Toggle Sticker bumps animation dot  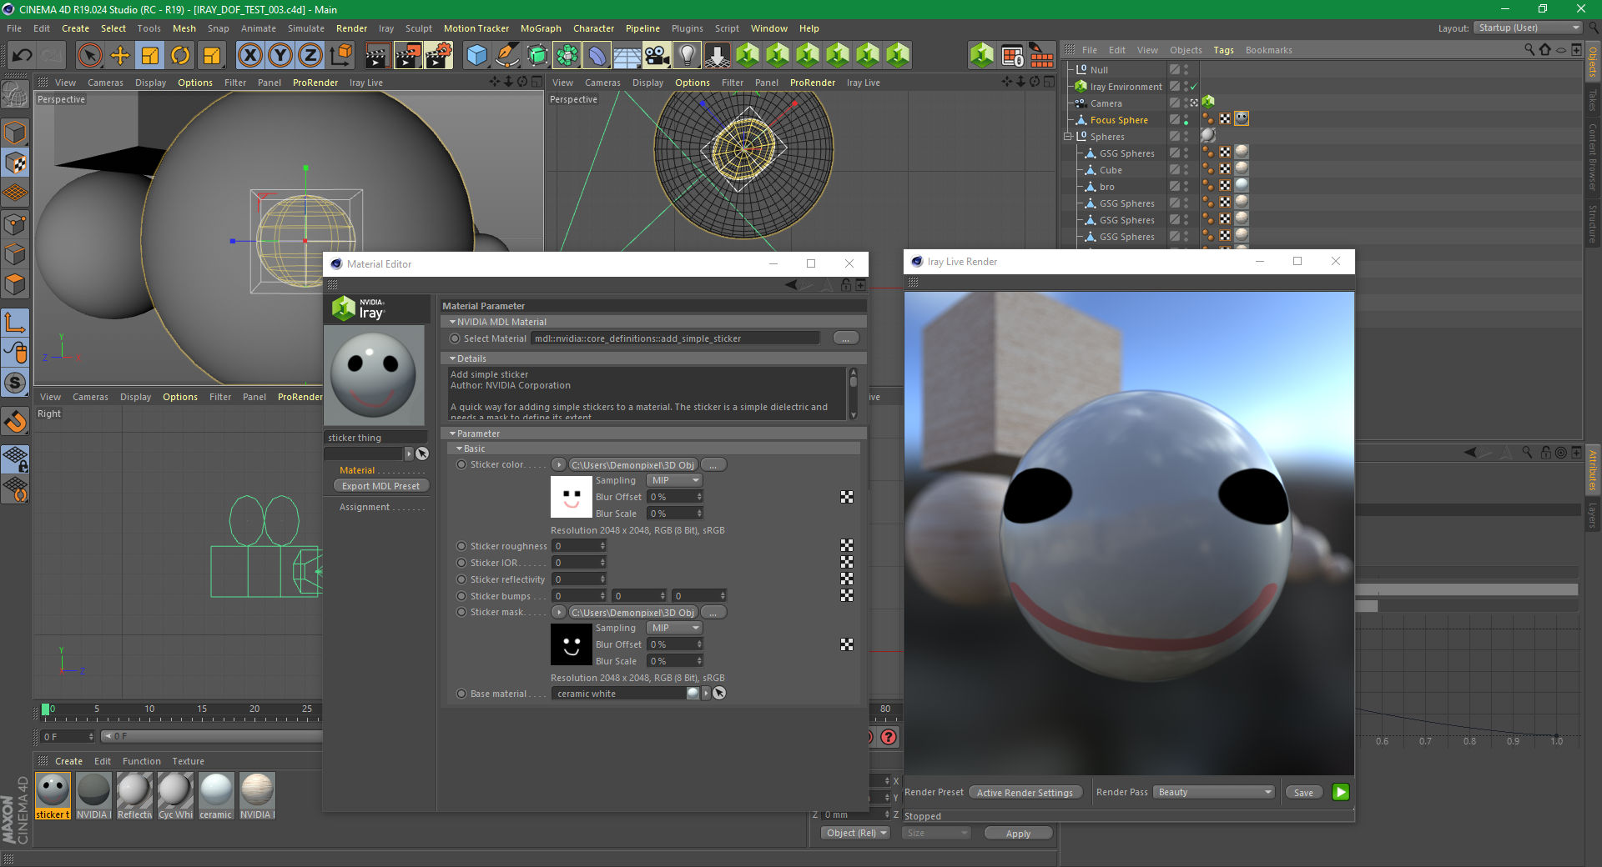461,596
